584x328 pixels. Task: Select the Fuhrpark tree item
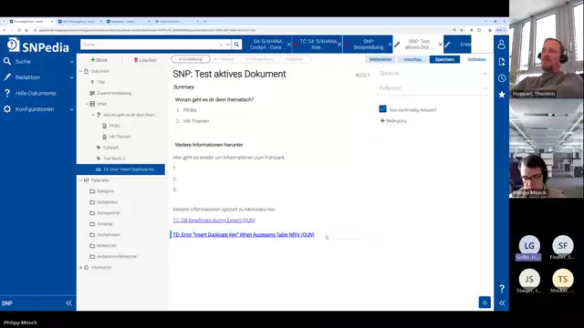111,148
